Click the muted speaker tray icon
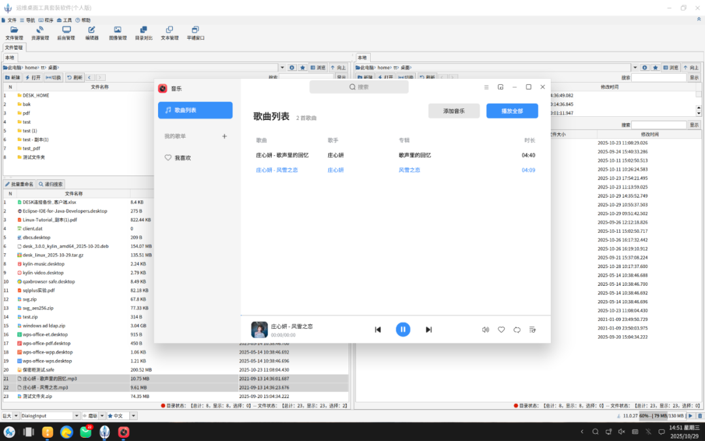The image size is (705, 441). tap(621, 432)
